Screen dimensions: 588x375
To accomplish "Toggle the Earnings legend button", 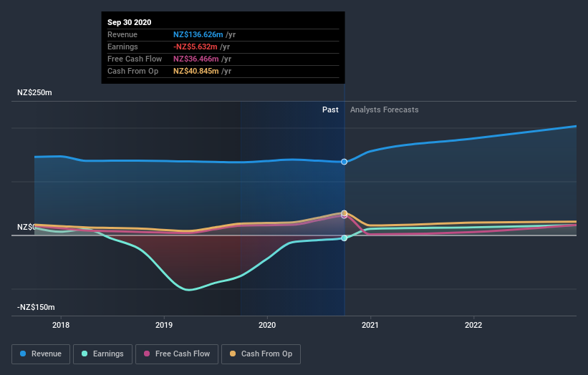I will [x=102, y=354].
